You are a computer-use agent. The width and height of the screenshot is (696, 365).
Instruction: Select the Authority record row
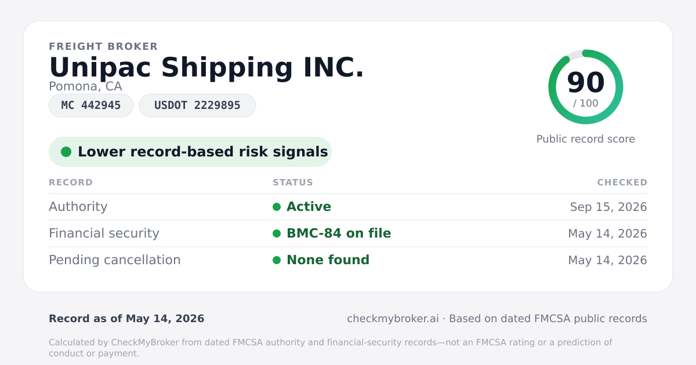pyautogui.click(x=348, y=207)
